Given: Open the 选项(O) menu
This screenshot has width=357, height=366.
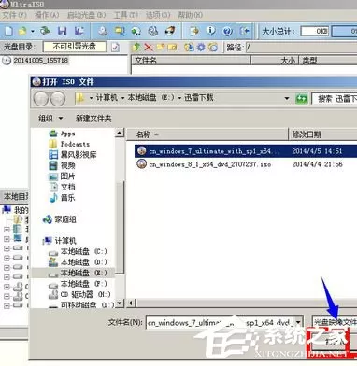Looking at the screenshot, I should [x=158, y=15].
